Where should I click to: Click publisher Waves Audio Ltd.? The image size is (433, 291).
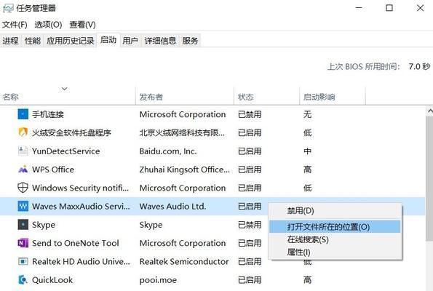(x=172, y=206)
